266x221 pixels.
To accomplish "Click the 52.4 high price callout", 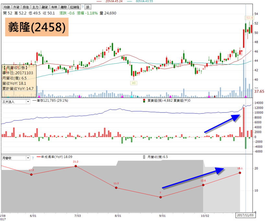I will (249, 18).
